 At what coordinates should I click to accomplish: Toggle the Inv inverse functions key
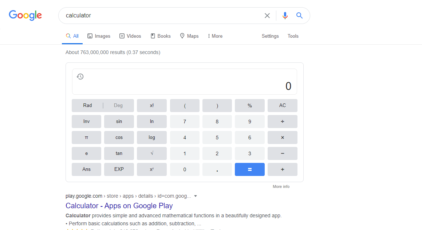pos(86,122)
